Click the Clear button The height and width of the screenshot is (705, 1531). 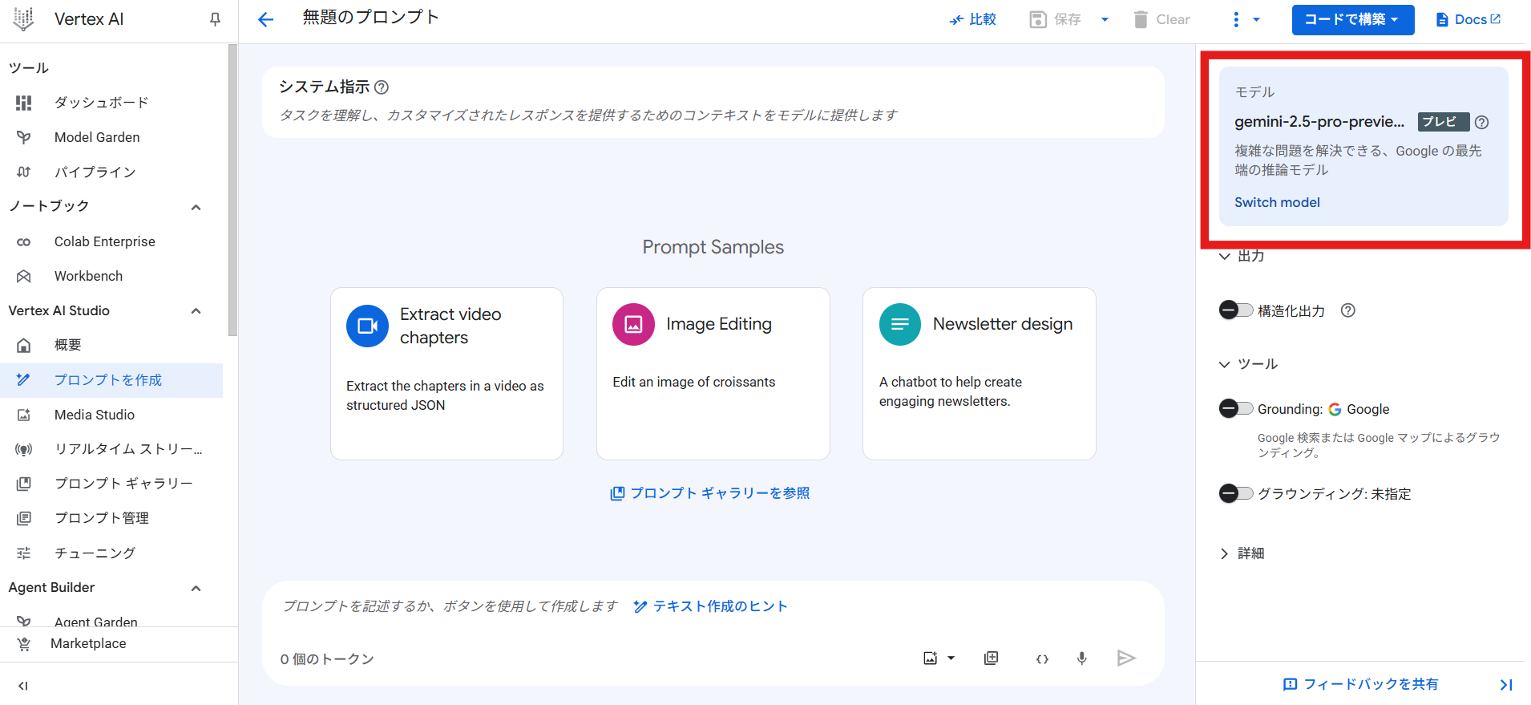[x=1161, y=19]
